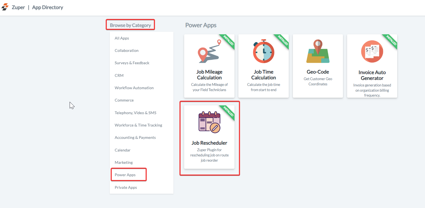The image size is (425, 208).
Task: Click the Job Rescheduler app title
Action: point(209,143)
